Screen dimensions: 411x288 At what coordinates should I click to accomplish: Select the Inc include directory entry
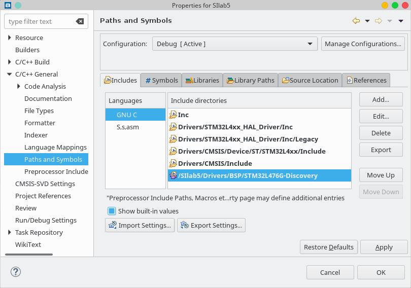[183, 115]
